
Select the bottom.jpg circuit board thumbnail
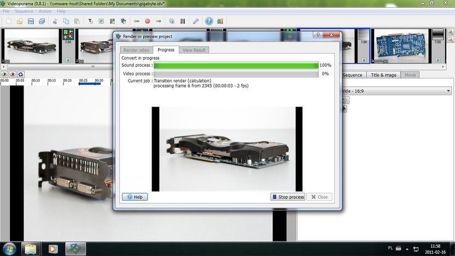pos(401,46)
